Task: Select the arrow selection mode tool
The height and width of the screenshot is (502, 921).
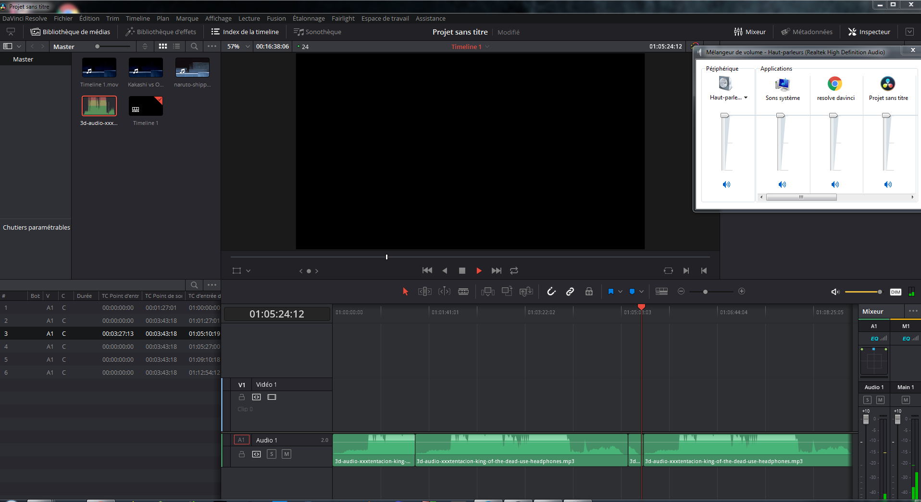Action: (405, 292)
